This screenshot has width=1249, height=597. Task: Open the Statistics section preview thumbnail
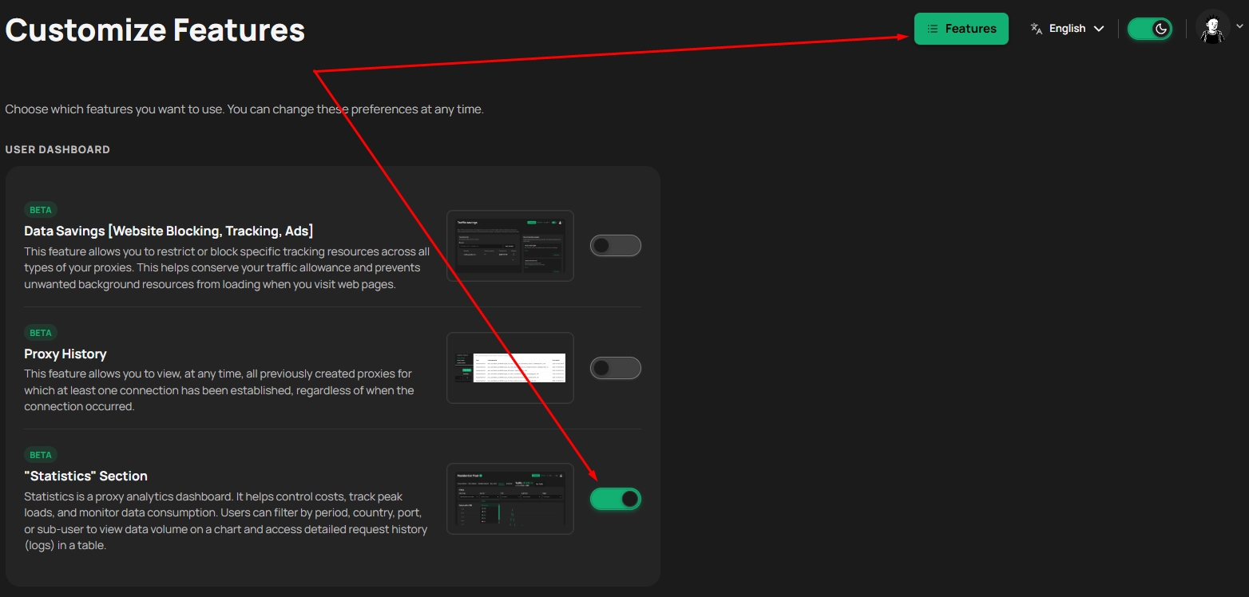pos(510,499)
